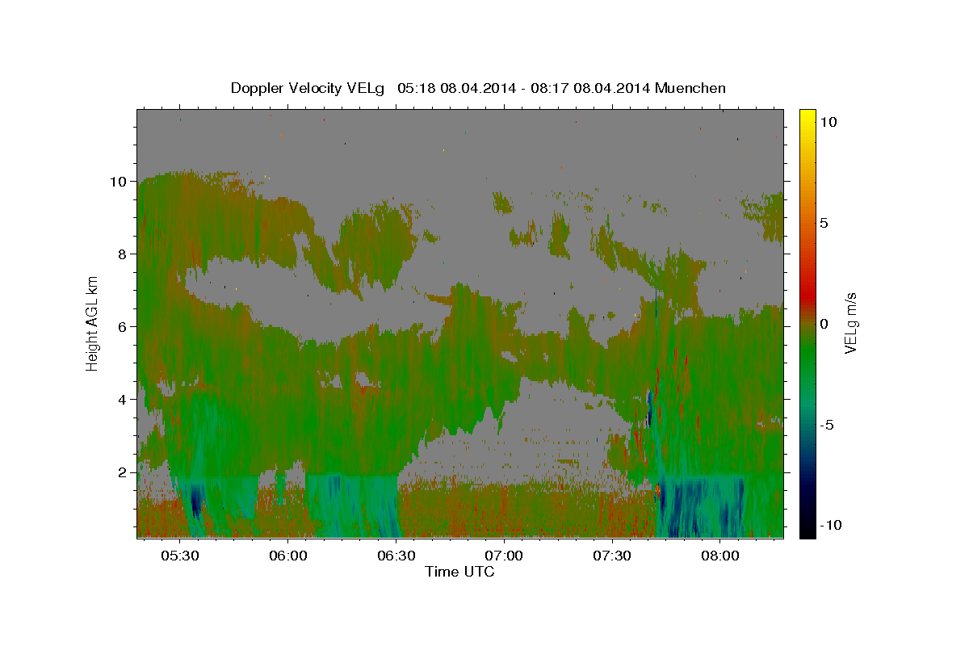Click the teal rain shaft between 06:05 and 06:30
Viewport: 969px width, 646px height.
[x=354, y=506]
